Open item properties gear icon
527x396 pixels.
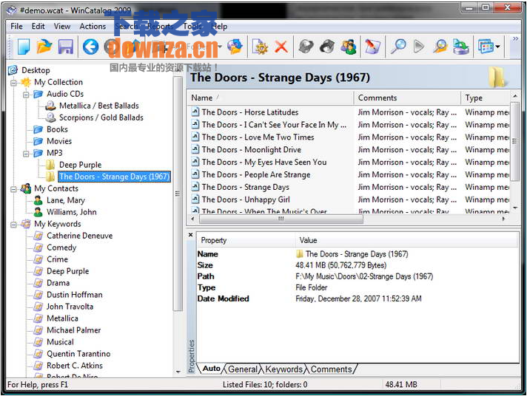[261, 47]
